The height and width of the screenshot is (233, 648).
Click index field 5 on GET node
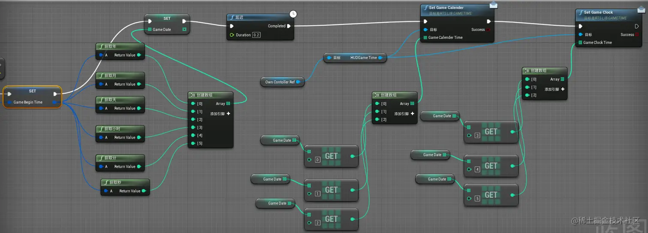click(x=477, y=199)
